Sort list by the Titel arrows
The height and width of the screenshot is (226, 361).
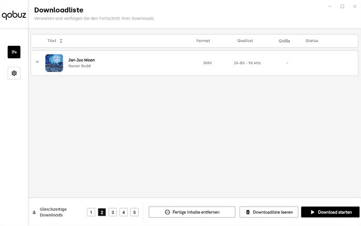pyautogui.click(x=61, y=40)
